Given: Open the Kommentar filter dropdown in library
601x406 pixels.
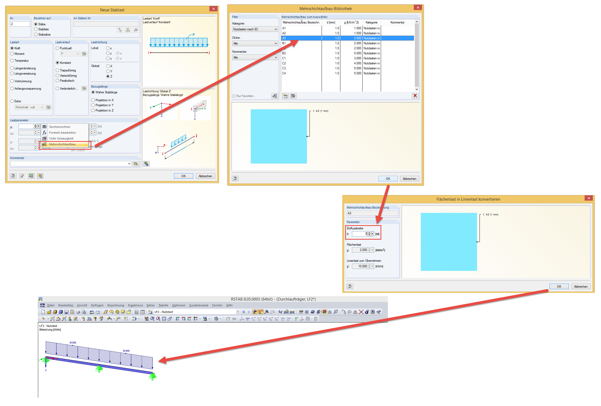Looking at the screenshot, I should [255, 57].
